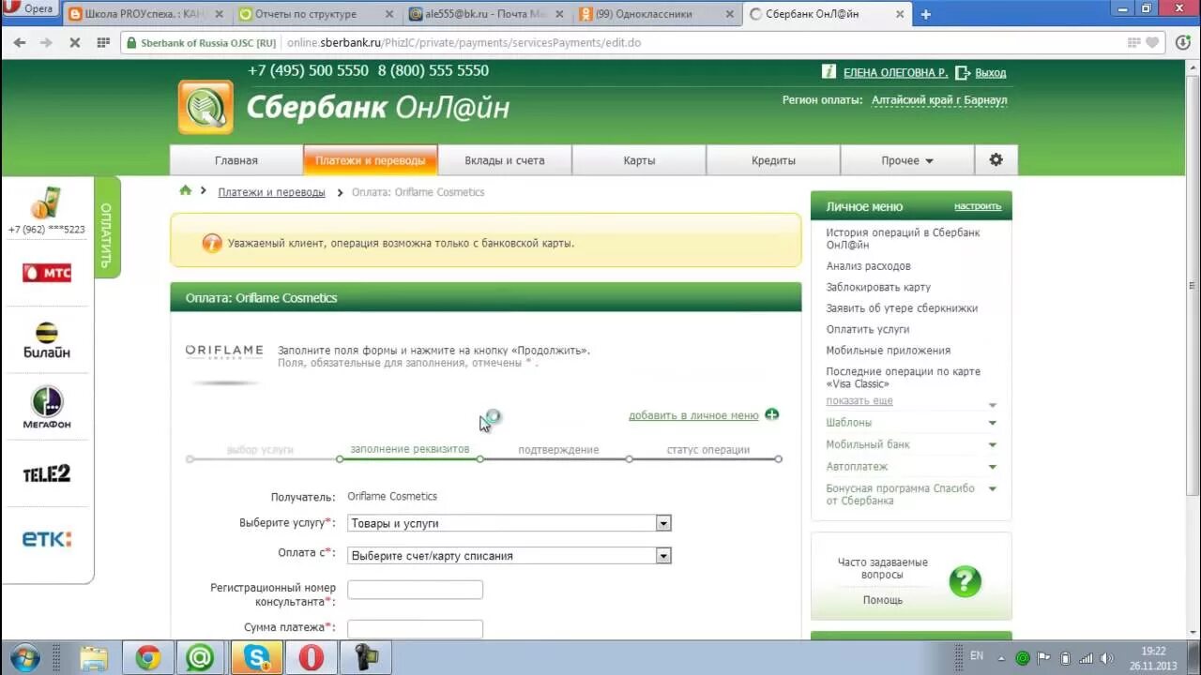Click the home icon in breadcrumb
1201x675 pixels.
click(186, 190)
